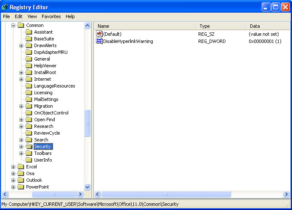The image size is (292, 210).
Task: Expand the Research key
Action: point(21,126)
